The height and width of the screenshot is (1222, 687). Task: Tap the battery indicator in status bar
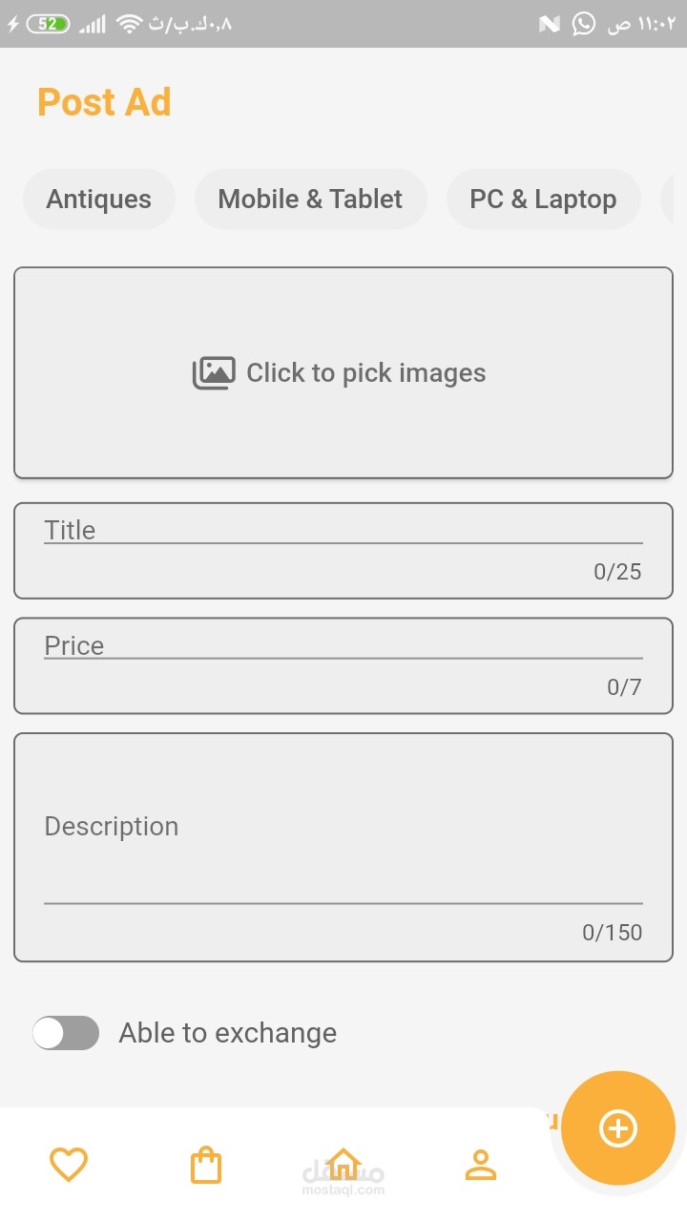[48, 24]
